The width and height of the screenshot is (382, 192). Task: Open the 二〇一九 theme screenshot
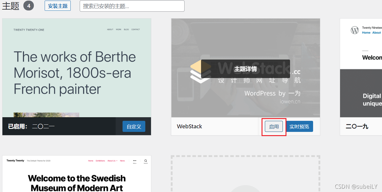click(361, 68)
